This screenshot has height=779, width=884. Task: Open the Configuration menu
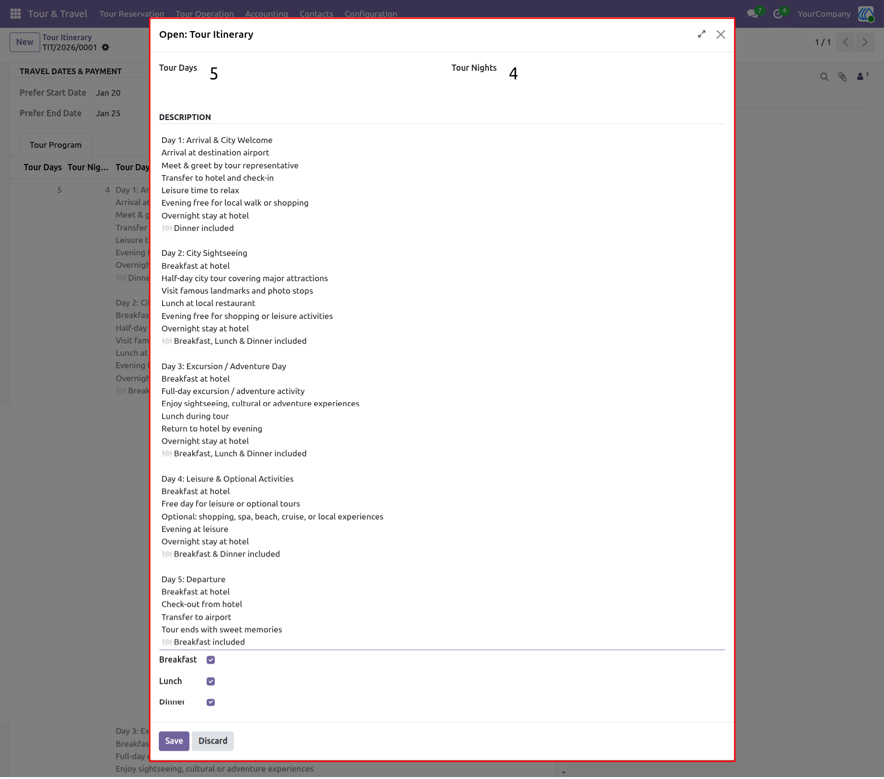(x=371, y=14)
